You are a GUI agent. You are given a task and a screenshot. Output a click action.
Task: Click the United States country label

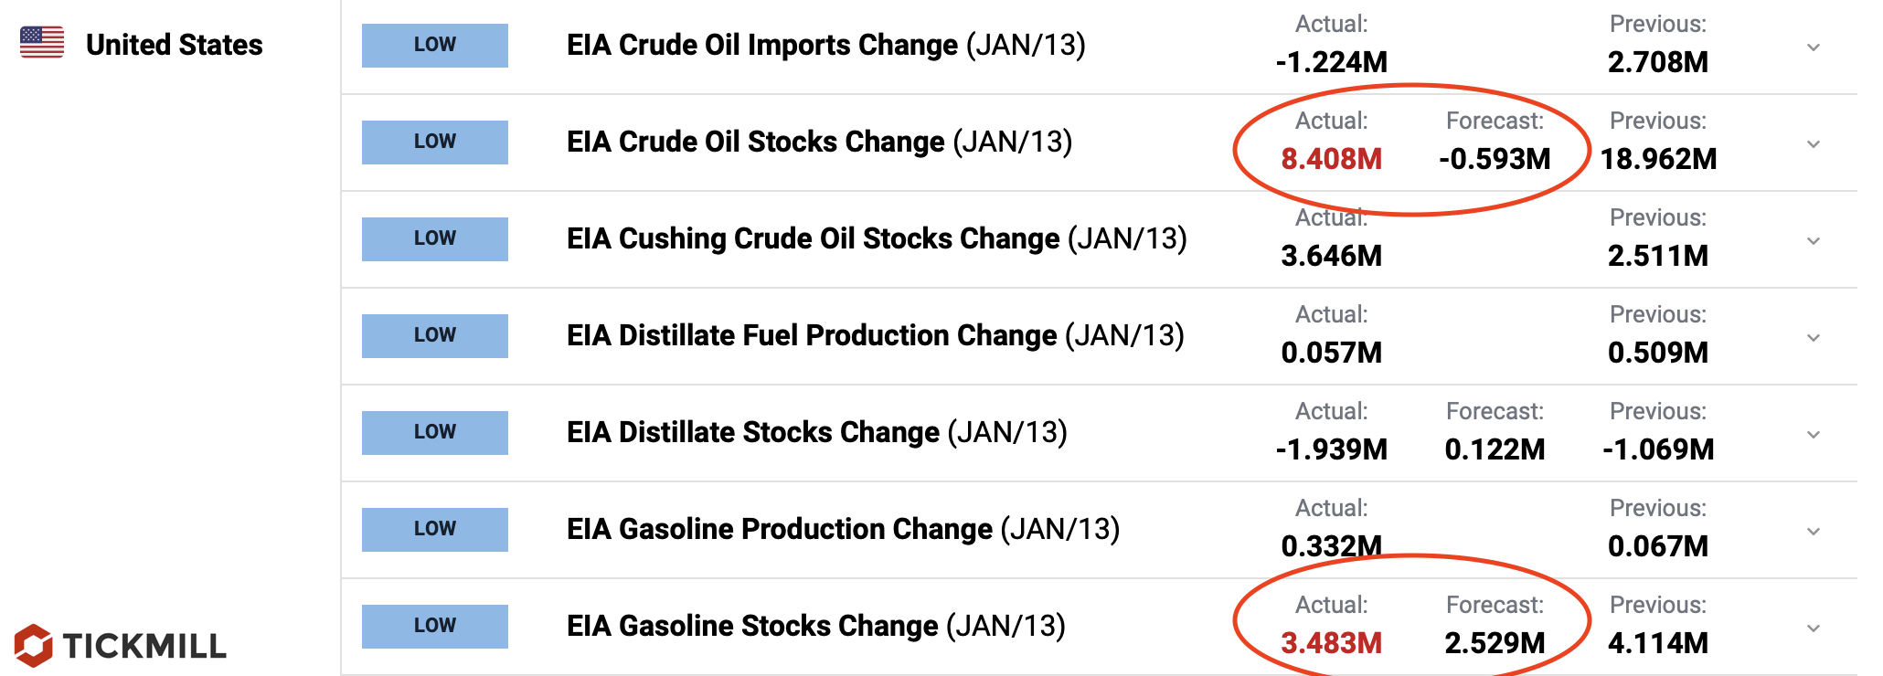pyautogui.click(x=174, y=45)
